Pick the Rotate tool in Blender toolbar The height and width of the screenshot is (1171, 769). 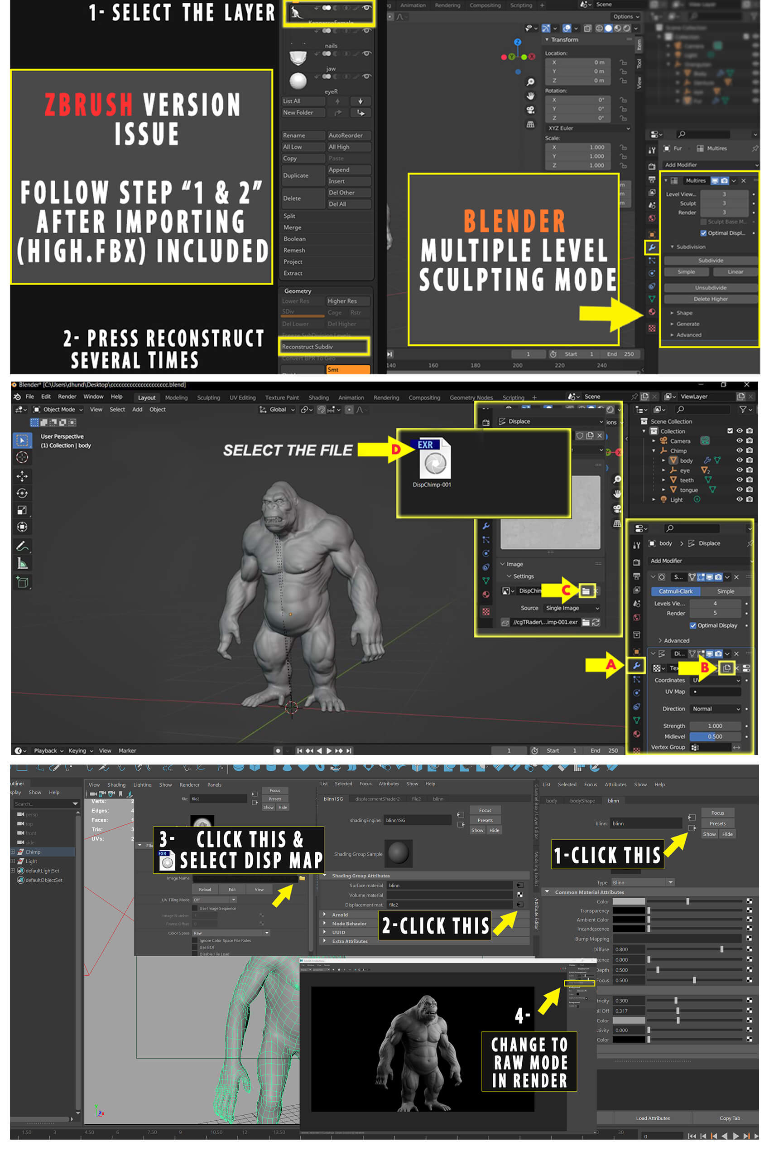pos(22,493)
